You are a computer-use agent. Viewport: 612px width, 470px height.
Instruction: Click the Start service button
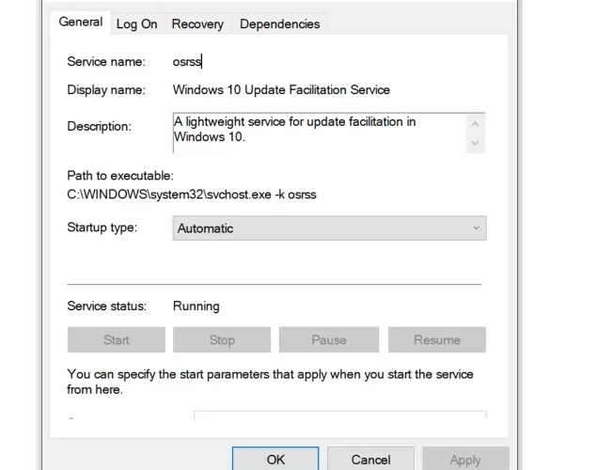tap(117, 339)
